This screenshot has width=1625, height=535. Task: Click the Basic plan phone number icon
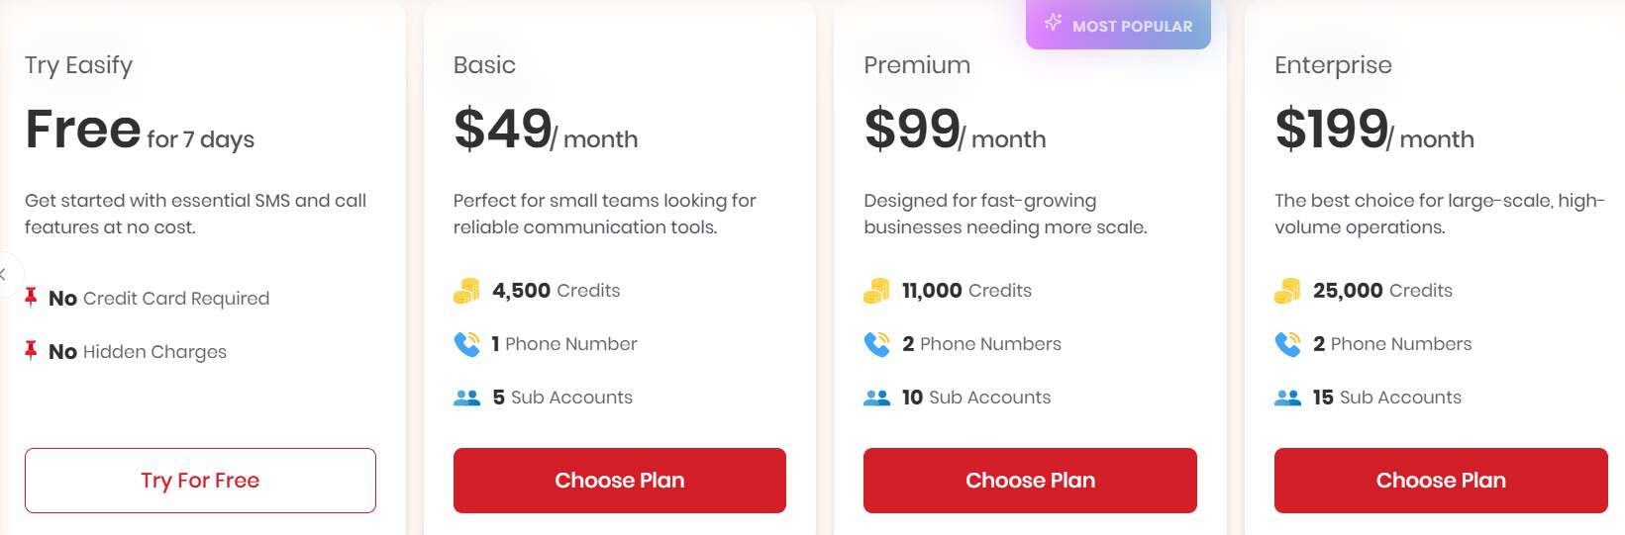(x=466, y=344)
